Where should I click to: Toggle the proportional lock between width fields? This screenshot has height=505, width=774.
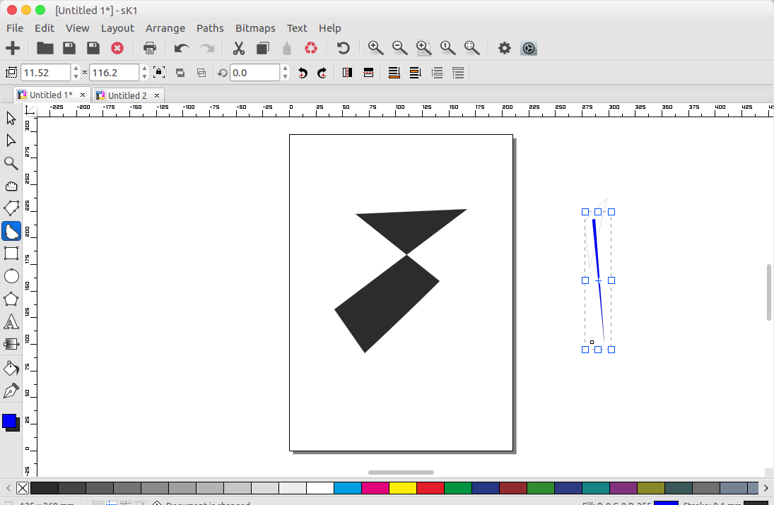[x=158, y=72]
